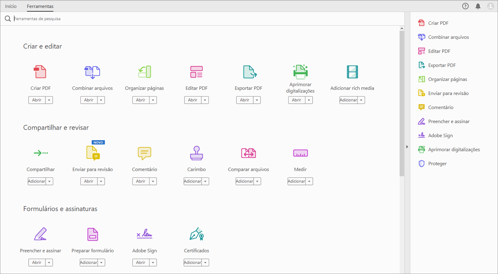Click Adicionar button under Certificados
The width and height of the screenshot is (498, 274).
pyautogui.click(x=193, y=263)
